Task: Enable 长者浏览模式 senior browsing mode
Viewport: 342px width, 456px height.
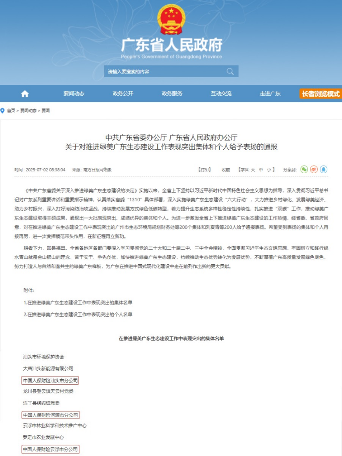Action: (x=321, y=94)
